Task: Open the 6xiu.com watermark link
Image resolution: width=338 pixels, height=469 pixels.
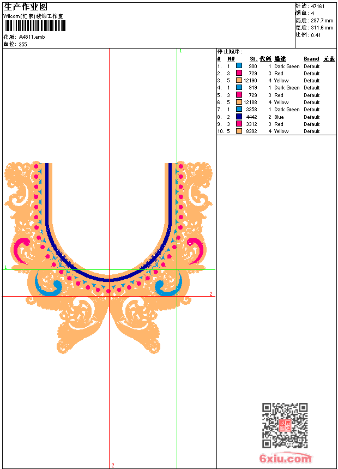Action: 285,458
